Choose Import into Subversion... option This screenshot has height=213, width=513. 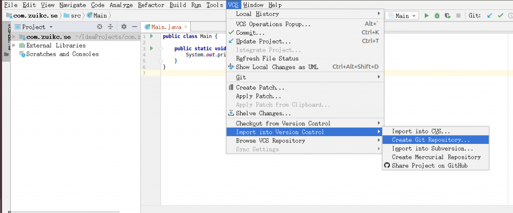point(436,148)
